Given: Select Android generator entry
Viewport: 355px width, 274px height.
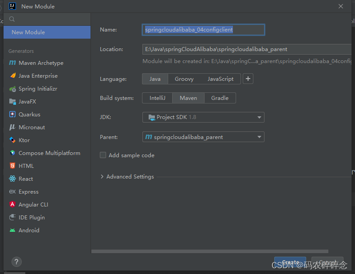Looking at the screenshot, I should pyautogui.click(x=47, y=230).
